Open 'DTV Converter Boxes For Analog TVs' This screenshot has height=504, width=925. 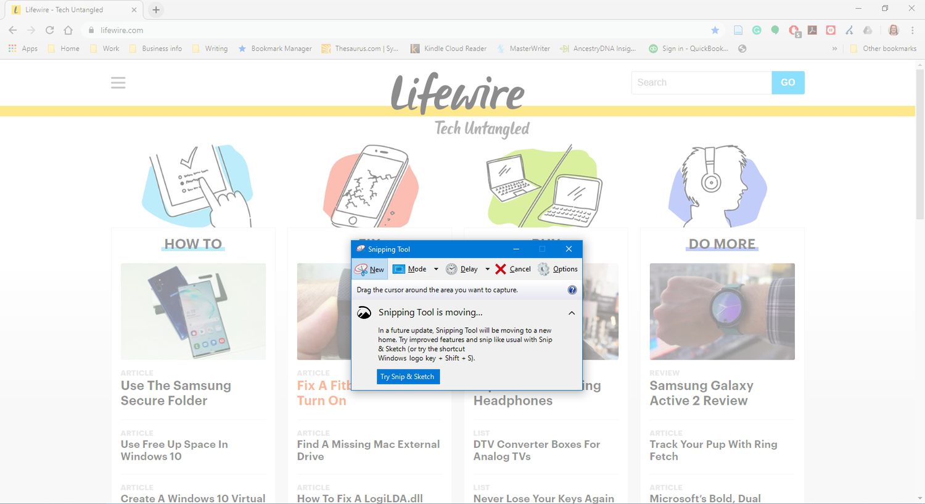pyautogui.click(x=536, y=450)
